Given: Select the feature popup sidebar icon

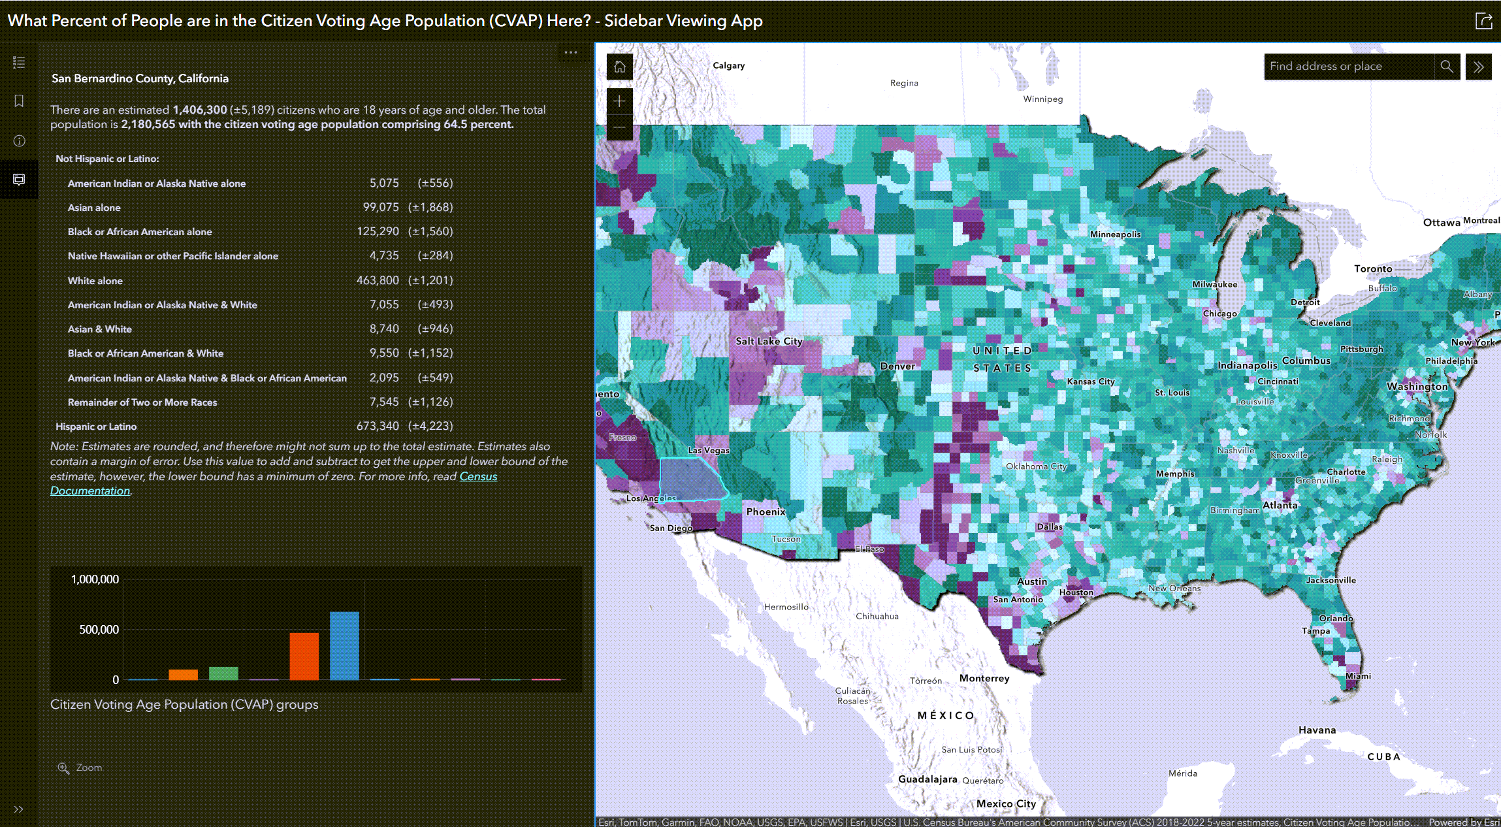Looking at the screenshot, I should (x=19, y=179).
